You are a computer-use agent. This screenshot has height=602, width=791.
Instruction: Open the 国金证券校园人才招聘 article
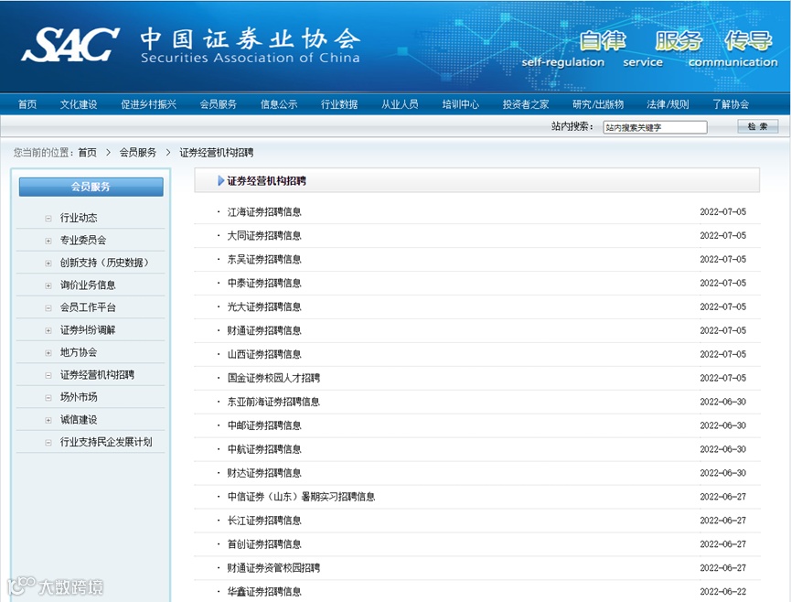[x=273, y=378]
